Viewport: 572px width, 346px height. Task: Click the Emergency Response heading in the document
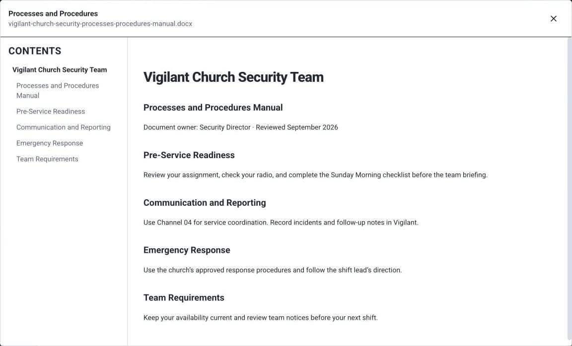point(187,250)
